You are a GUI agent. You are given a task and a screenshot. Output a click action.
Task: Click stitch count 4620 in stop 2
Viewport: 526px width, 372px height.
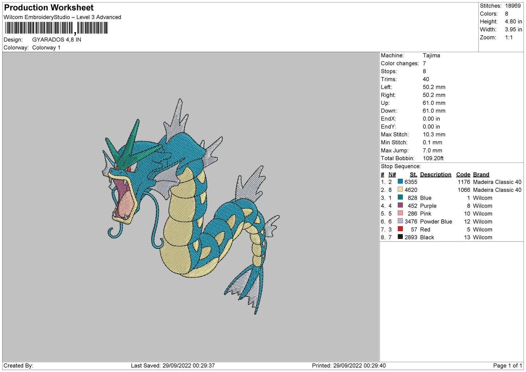click(x=411, y=190)
